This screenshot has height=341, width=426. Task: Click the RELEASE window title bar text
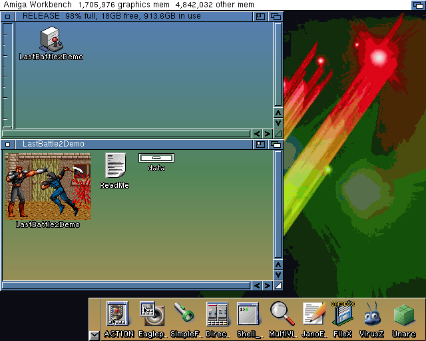(112, 16)
